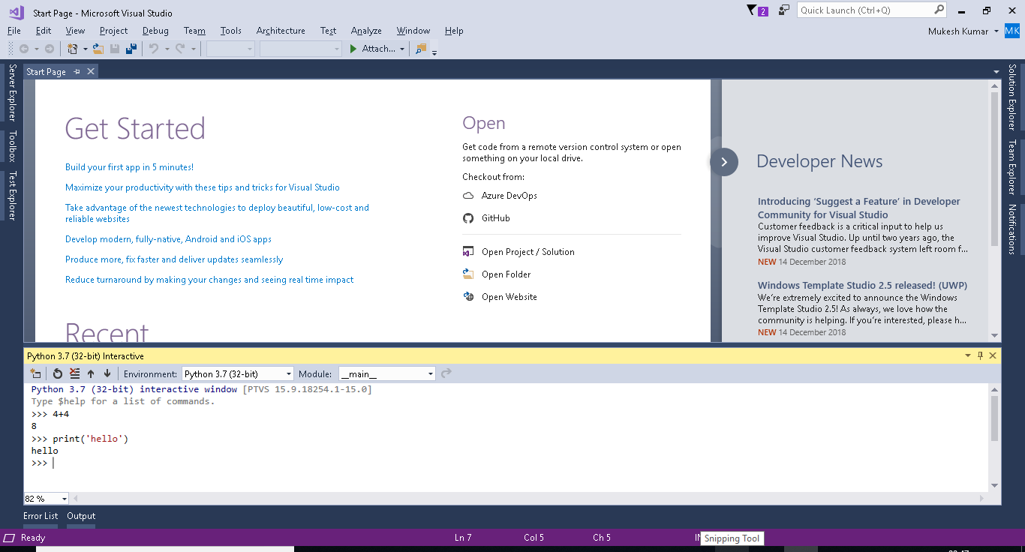Click the green Start play icon
Viewport: 1025px width, 552px height.
pyautogui.click(x=353, y=49)
